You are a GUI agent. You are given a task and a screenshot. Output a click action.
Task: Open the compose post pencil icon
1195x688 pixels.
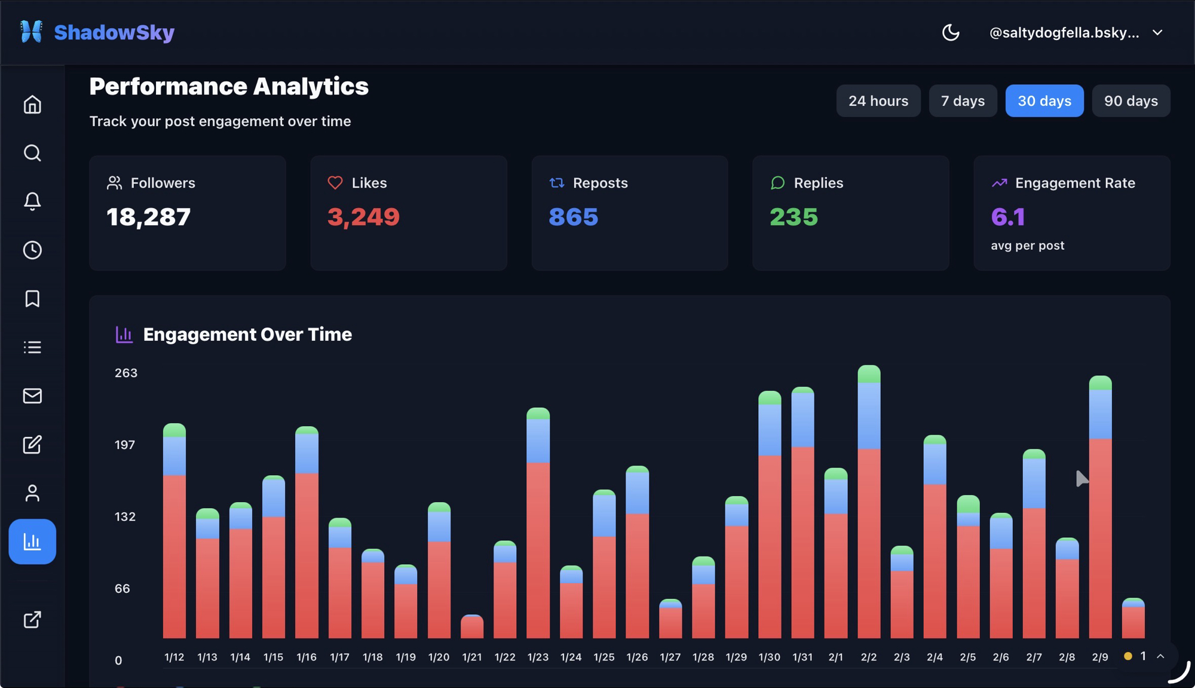click(x=32, y=444)
